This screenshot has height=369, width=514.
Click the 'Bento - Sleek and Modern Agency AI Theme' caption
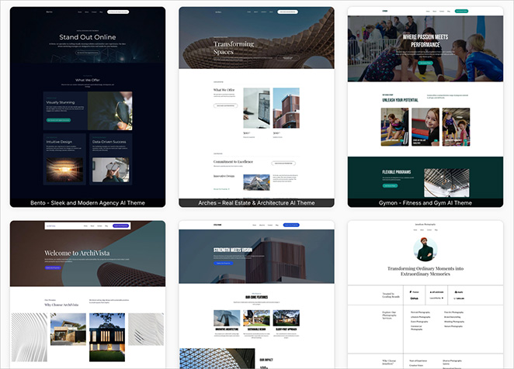(88, 202)
